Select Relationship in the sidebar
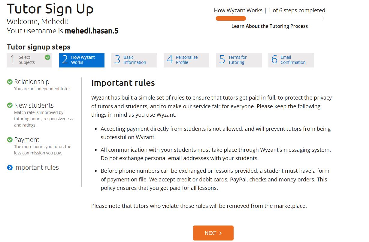This screenshot has height=242, width=369. coord(32,81)
